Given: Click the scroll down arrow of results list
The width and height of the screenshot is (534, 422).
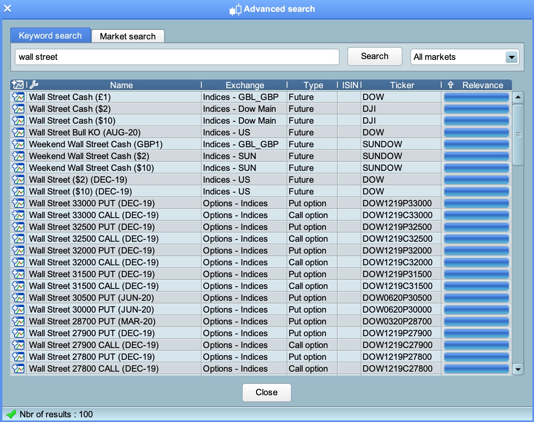Looking at the screenshot, I should pos(518,369).
